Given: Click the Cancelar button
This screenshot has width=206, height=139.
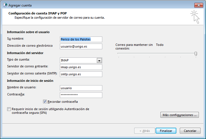Looking at the screenshot, I should tap(190, 131).
